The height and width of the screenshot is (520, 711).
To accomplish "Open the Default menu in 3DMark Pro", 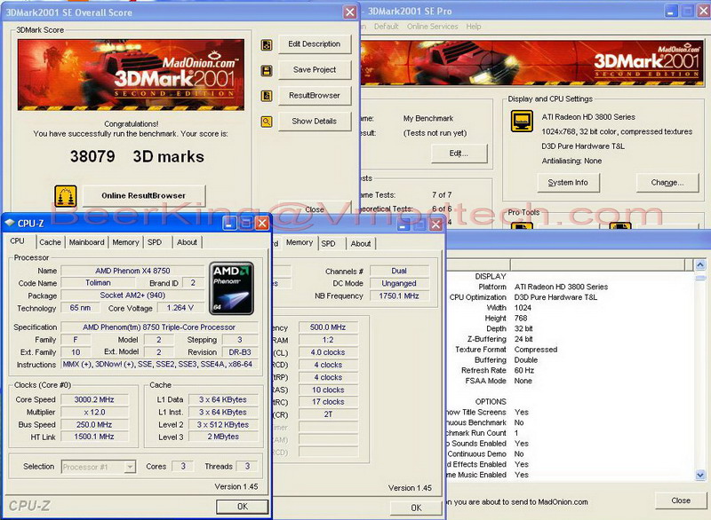I will click(386, 27).
